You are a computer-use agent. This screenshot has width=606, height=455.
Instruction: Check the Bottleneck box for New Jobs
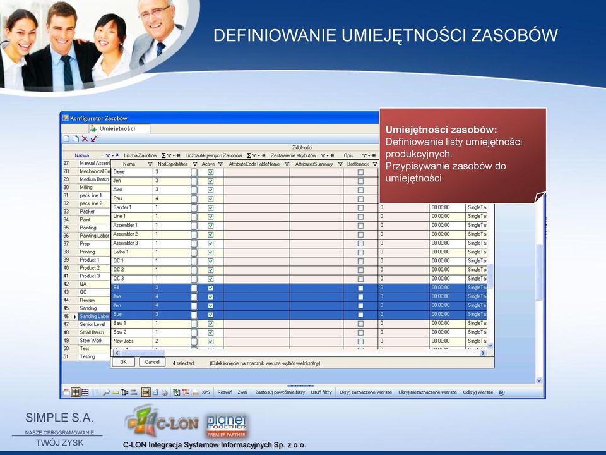point(360,341)
